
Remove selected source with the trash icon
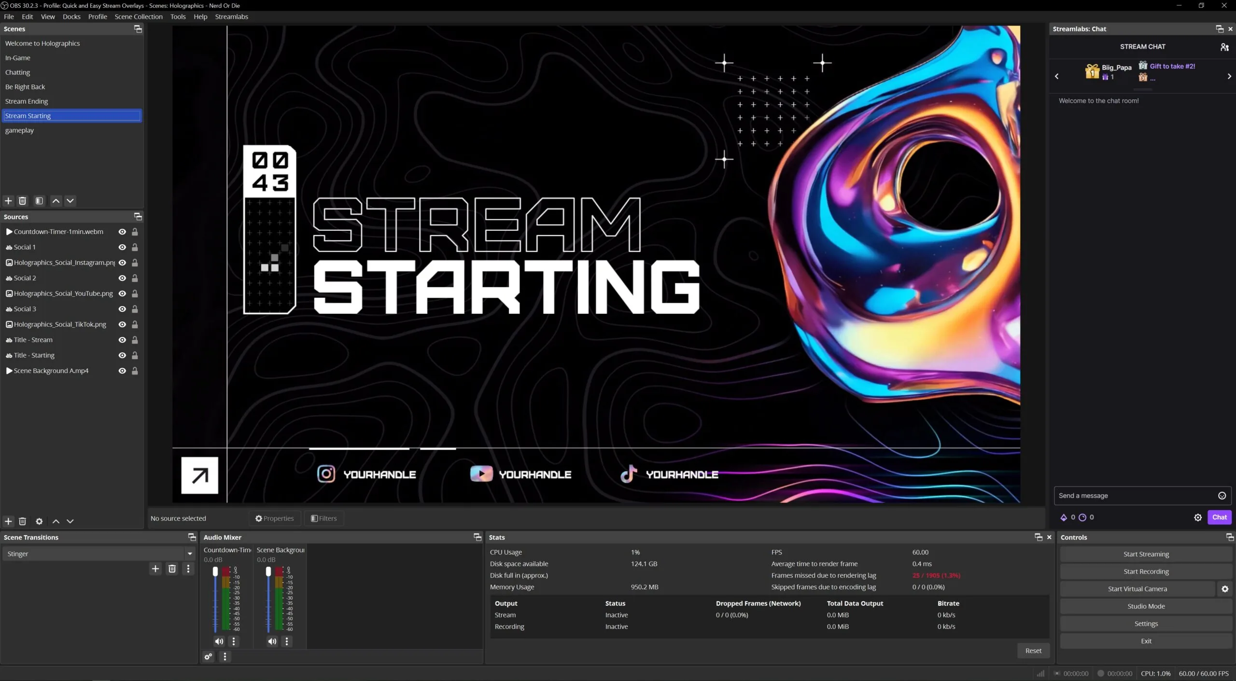coord(22,521)
